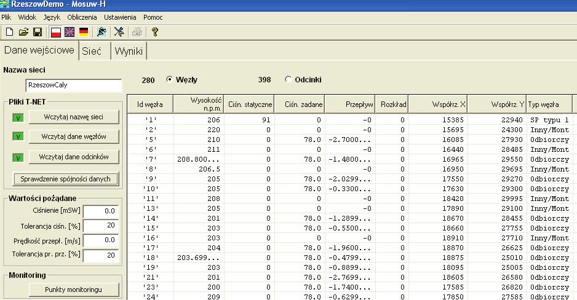Select the node id '5' cell
This screenshot has height=300, width=577.
click(x=150, y=140)
